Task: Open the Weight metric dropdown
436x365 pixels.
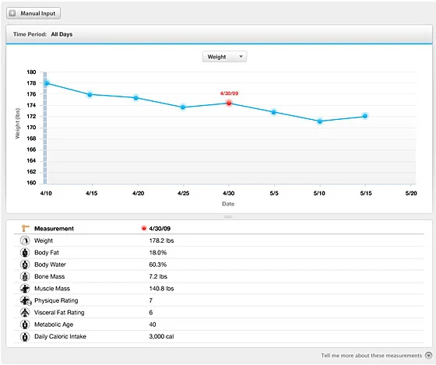Action: coord(224,57)
